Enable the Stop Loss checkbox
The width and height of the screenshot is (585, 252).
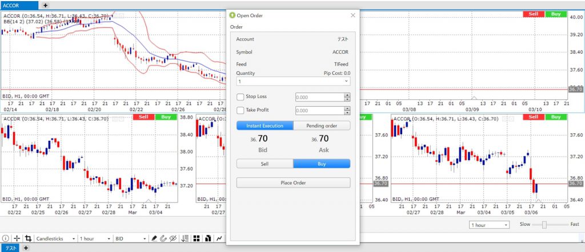point(241,97)
